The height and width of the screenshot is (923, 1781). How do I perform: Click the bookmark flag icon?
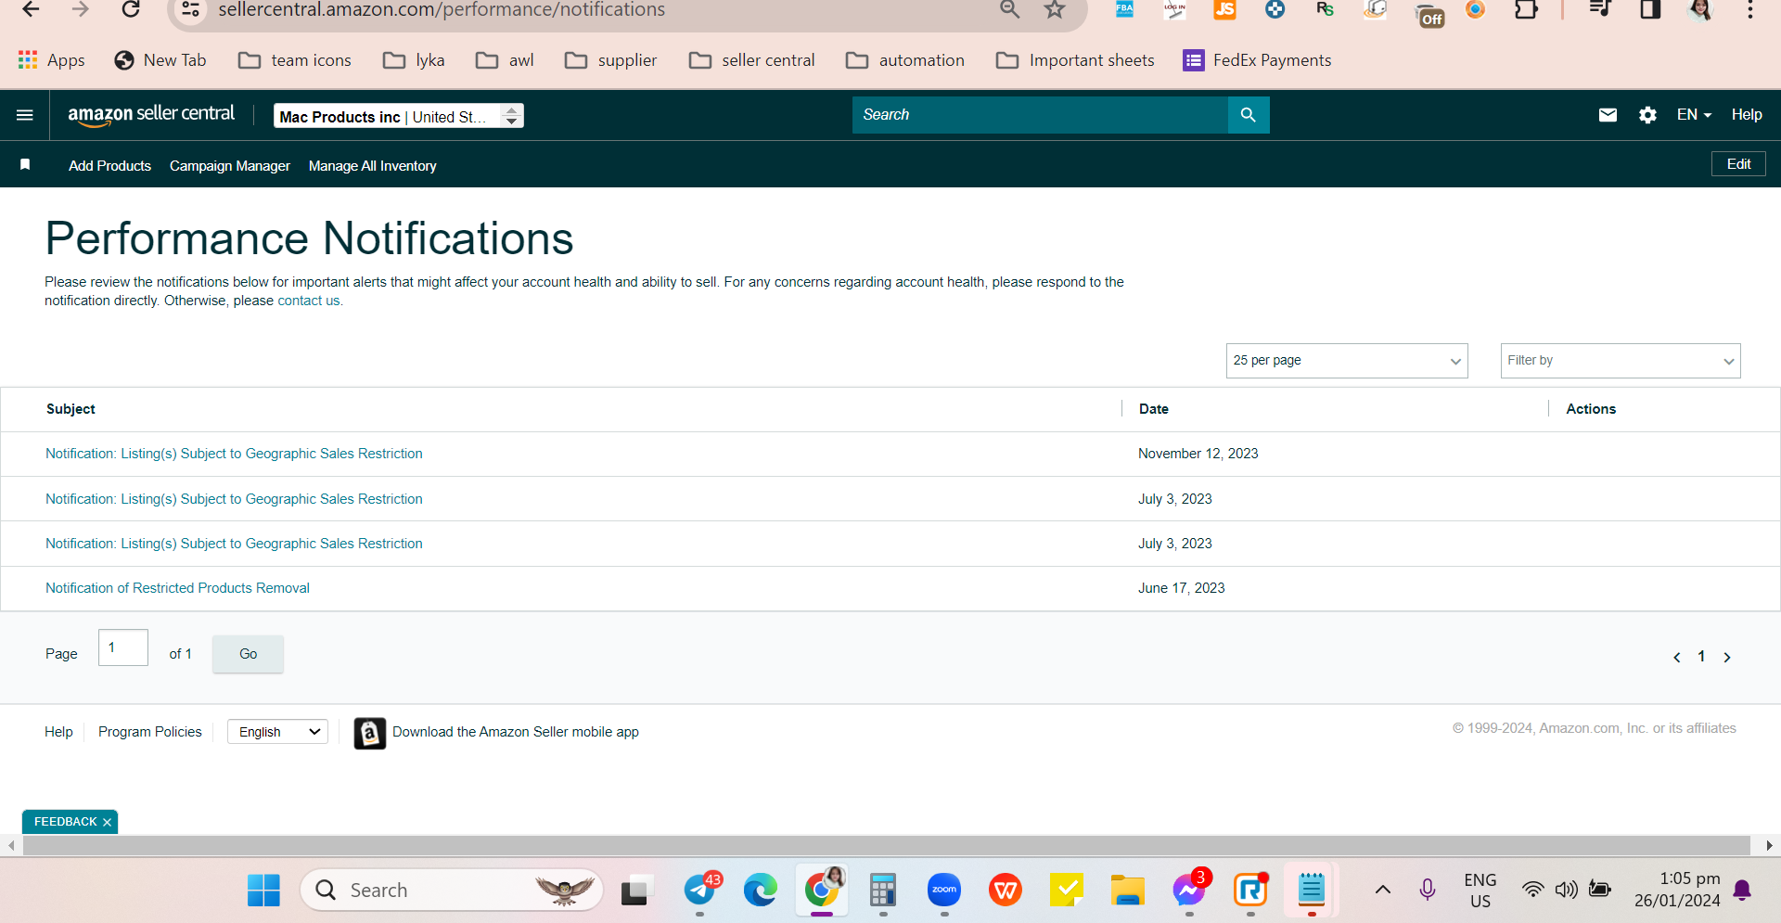tap(25, 164)
